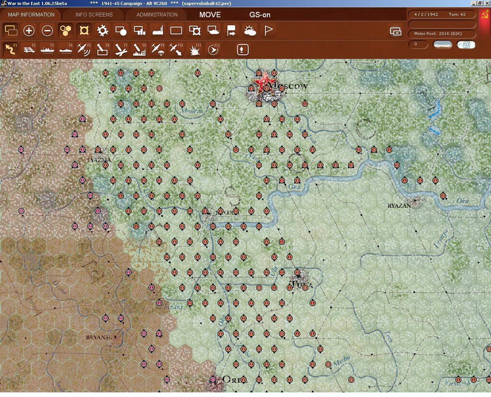Viewport: 491px width, 397px height.
Task: Click the rectangle-with-bar-chart overlay icon
Action: click(139, 31)
